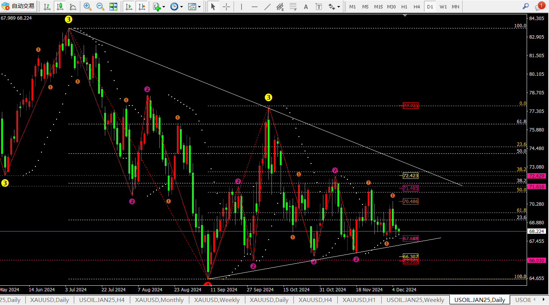Select the D1 daily timeframe
549x305 pixels.
(x=430, y=6)
